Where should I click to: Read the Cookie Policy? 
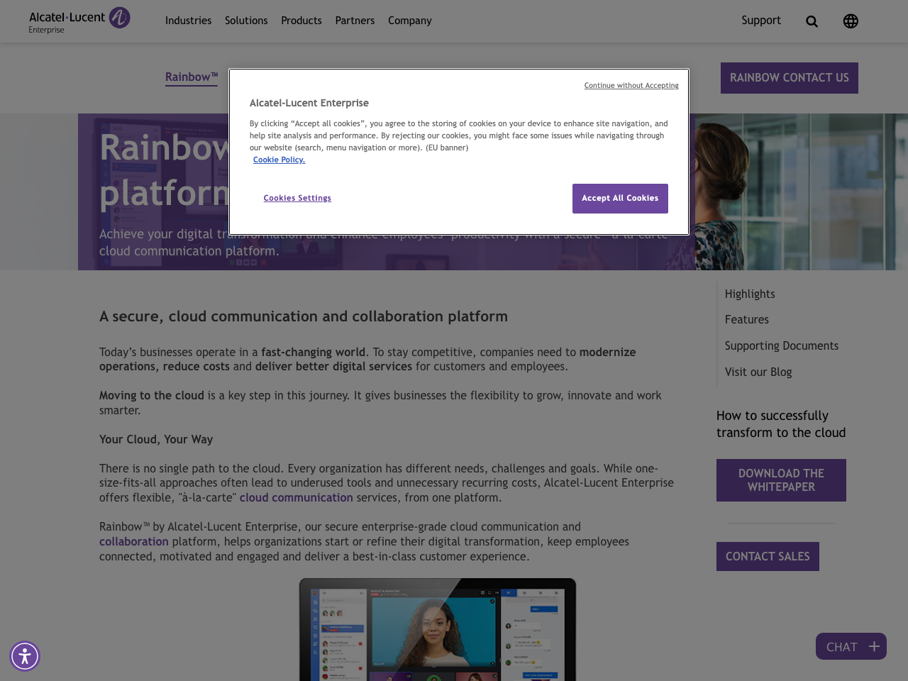tap(279, 159)
